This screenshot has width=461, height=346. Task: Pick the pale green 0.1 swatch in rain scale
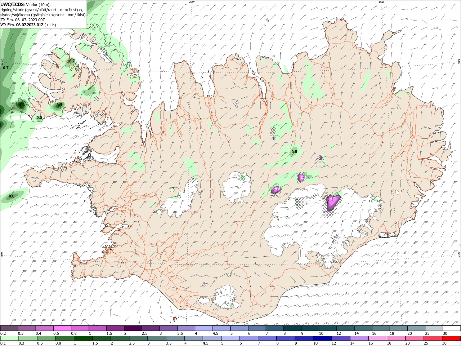tap(9, 338)
